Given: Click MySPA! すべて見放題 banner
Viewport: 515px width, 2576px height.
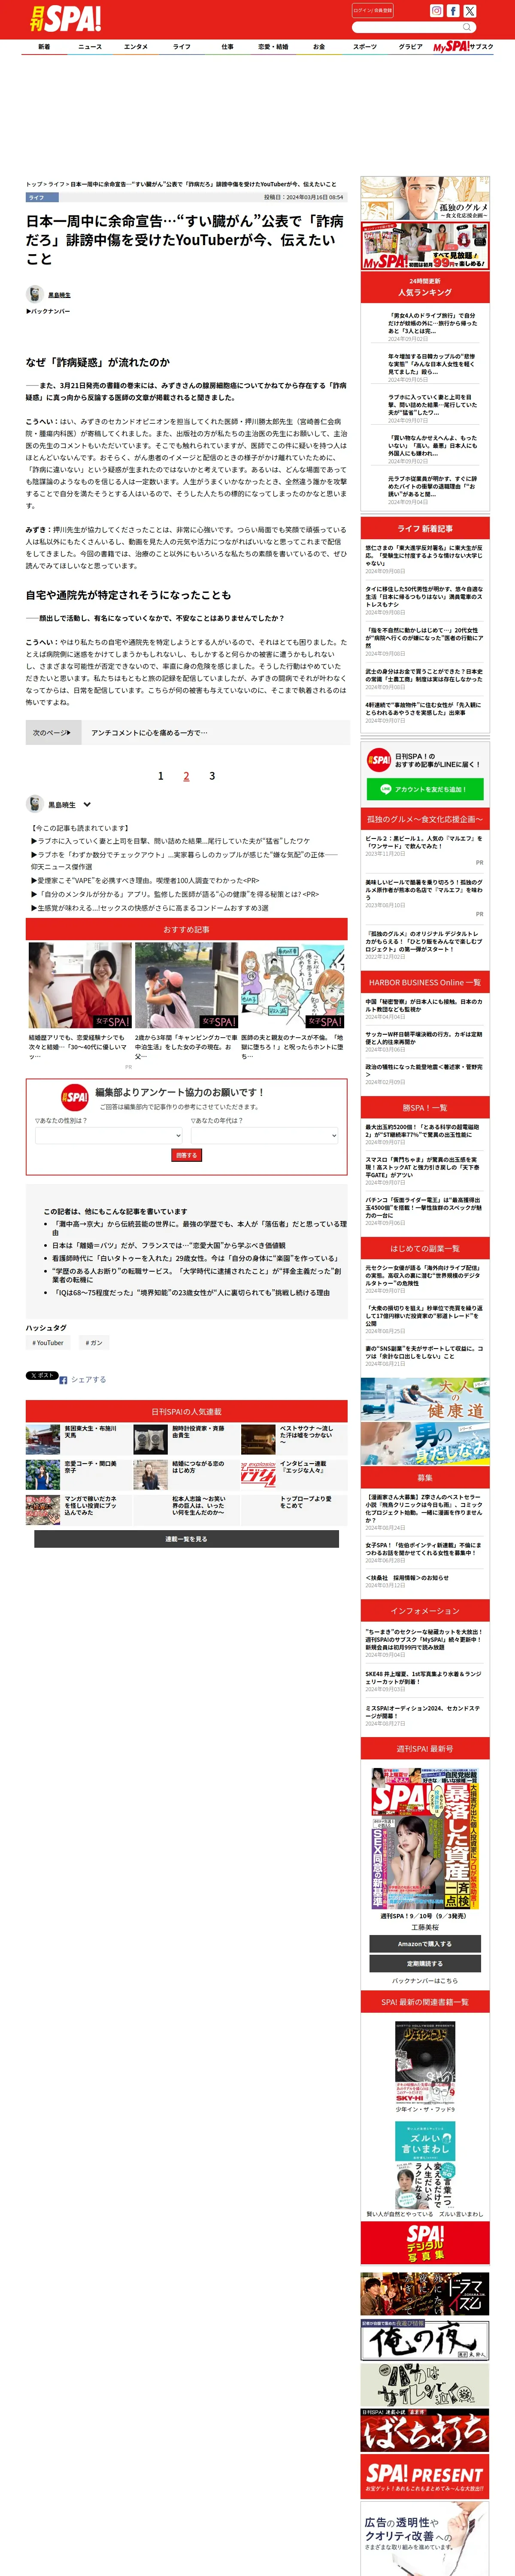Looking at the screenshot, I should coord(425,246).
